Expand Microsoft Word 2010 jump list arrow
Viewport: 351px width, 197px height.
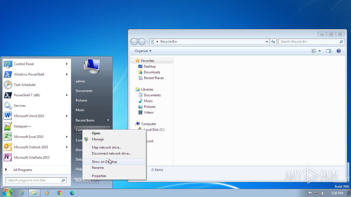(67, 116)
